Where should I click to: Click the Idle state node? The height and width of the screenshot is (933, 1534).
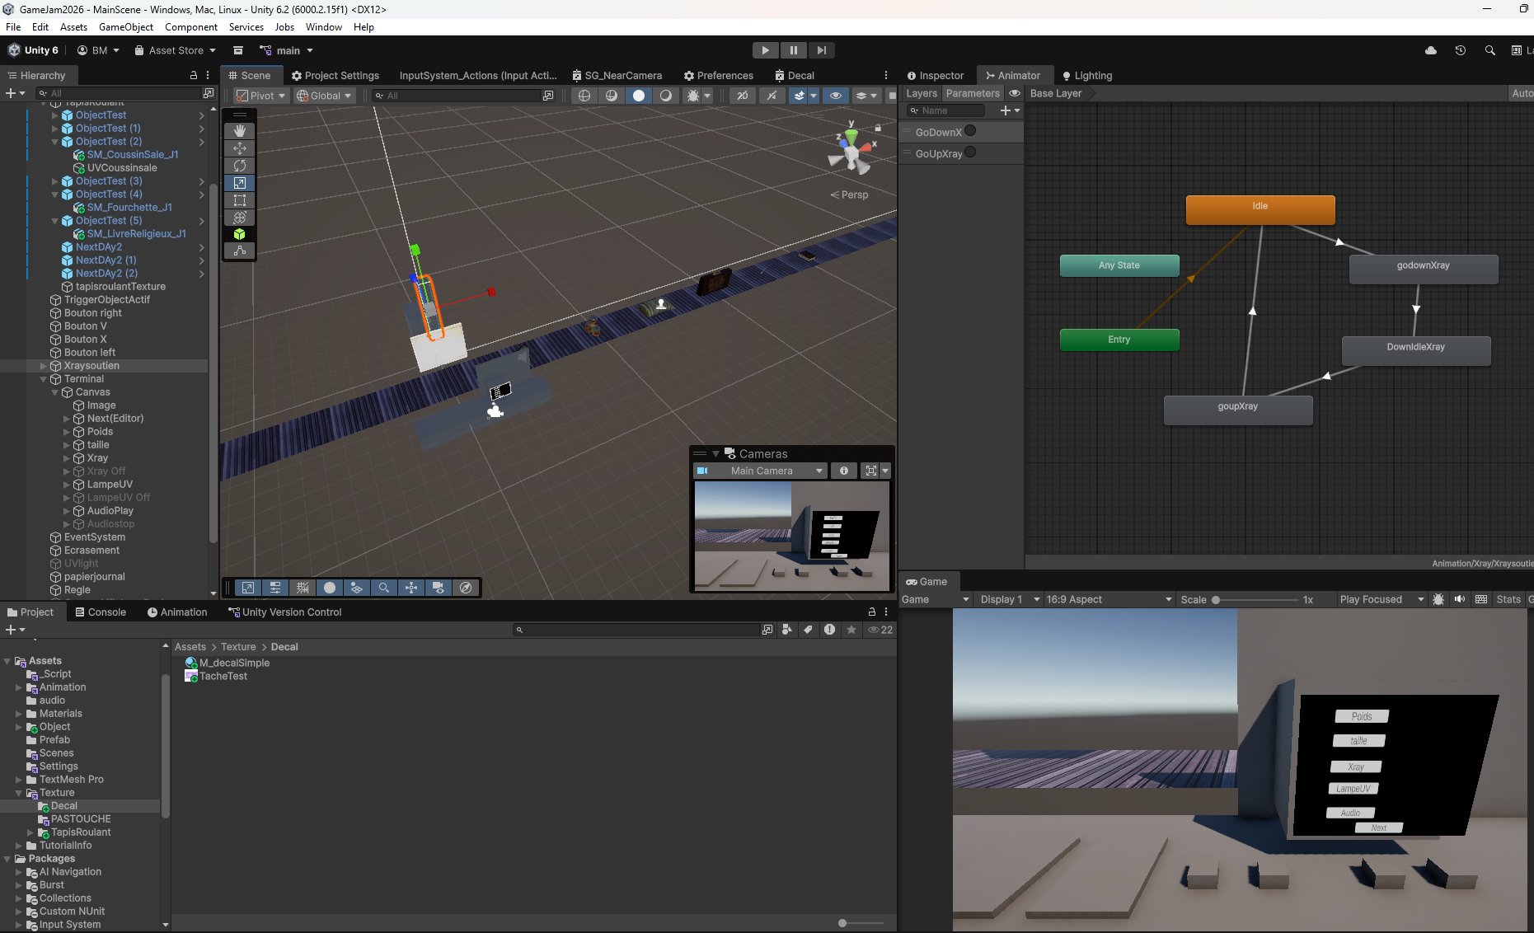coord(1260,209)
